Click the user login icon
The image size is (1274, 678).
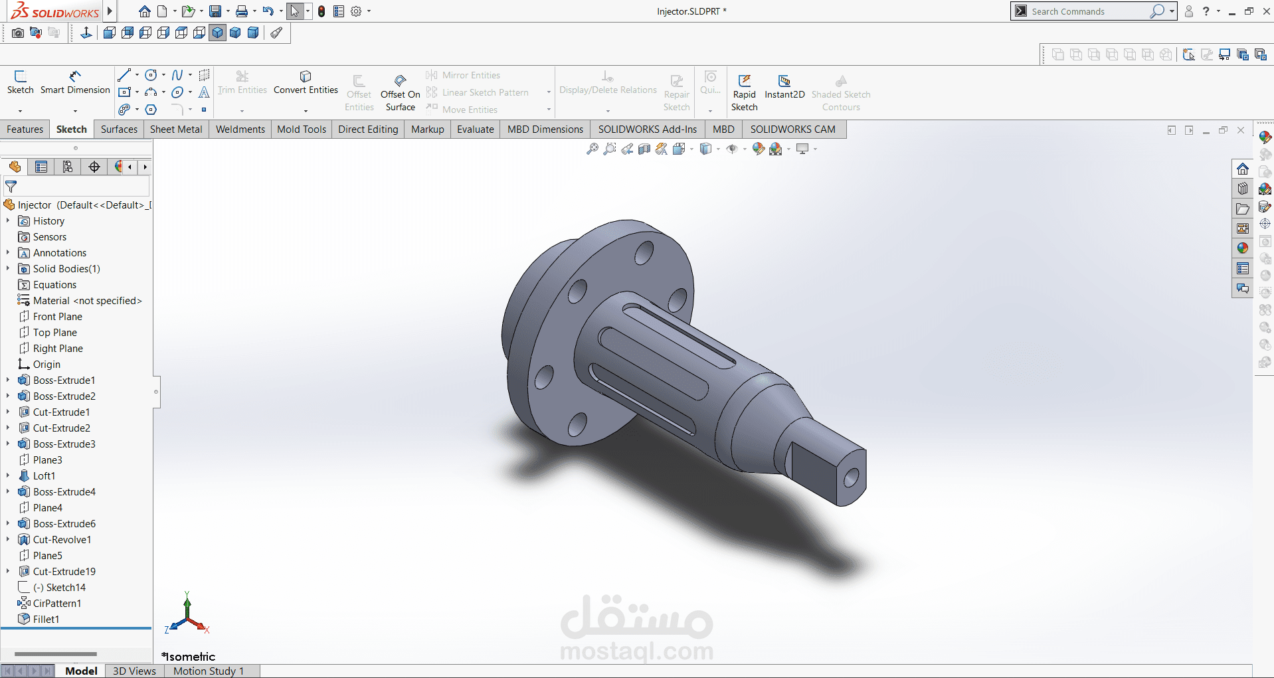coord(1189,11)
